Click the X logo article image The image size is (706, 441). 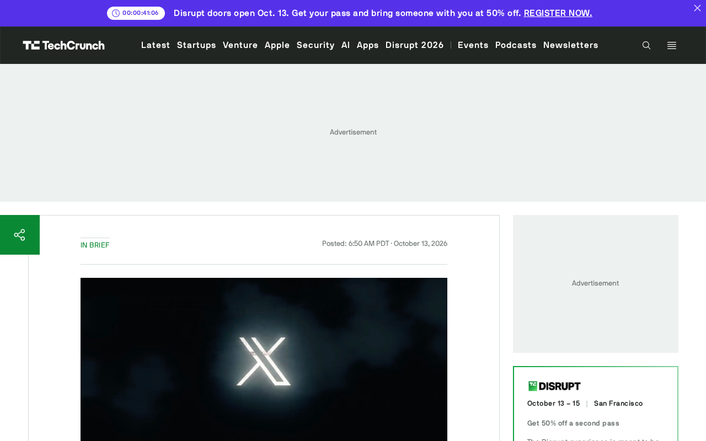(x=264, y=359)
